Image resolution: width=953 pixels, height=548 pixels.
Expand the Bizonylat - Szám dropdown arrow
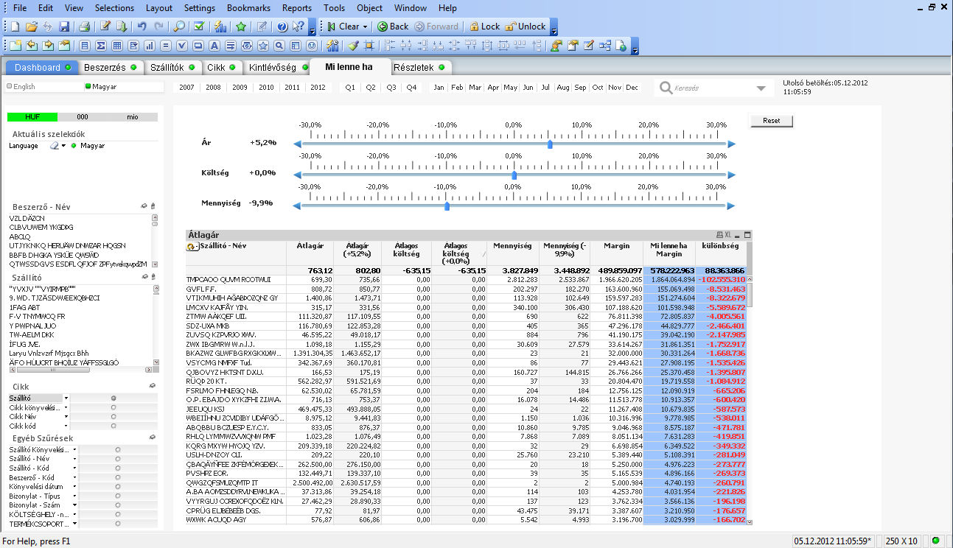(74, 505)
